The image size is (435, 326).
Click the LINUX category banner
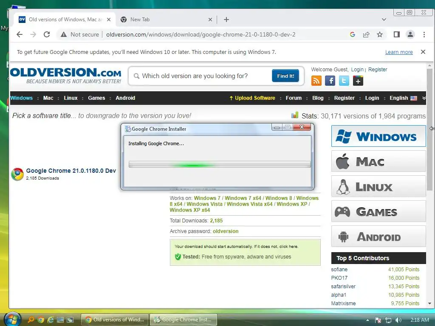(x=379, y=186)
